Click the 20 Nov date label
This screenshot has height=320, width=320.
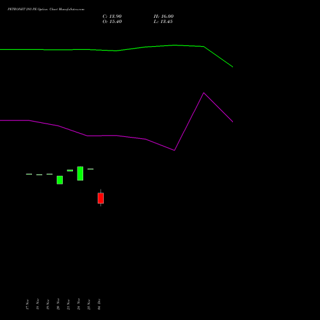(58, 304)
